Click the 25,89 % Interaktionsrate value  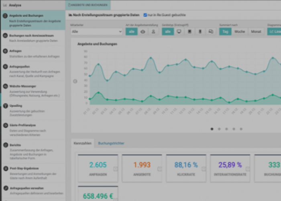(230, 165)
